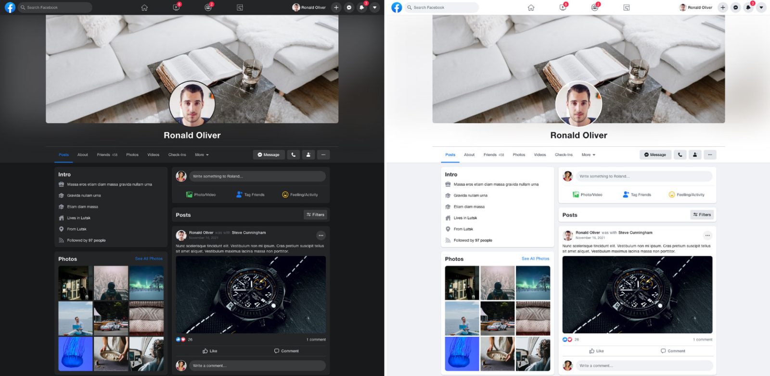770x376 pixels.
Task: Click the dark theme Search Facebook field
Action: (x=55, y=7)
